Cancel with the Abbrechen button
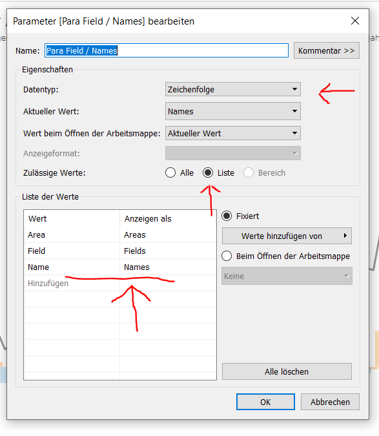Image resolution: width=379 pixels, height=436 pixels. (x=330, y=402)
